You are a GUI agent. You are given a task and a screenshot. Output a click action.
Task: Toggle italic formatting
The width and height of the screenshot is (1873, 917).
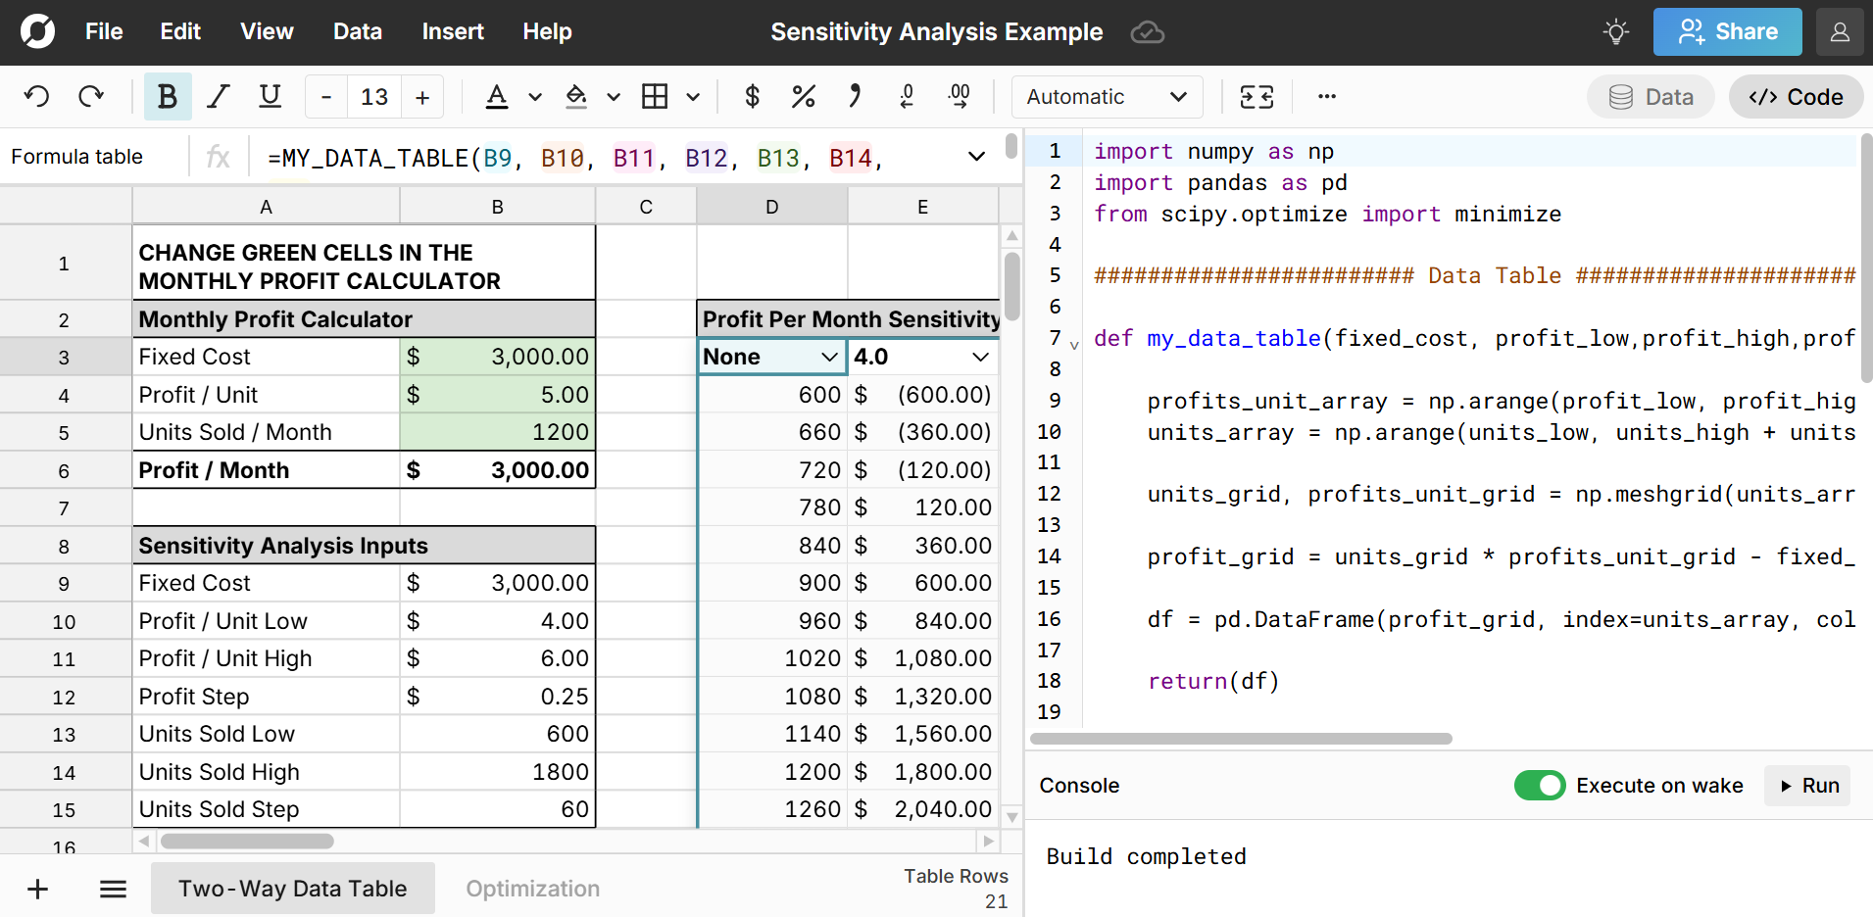(218, 96)
